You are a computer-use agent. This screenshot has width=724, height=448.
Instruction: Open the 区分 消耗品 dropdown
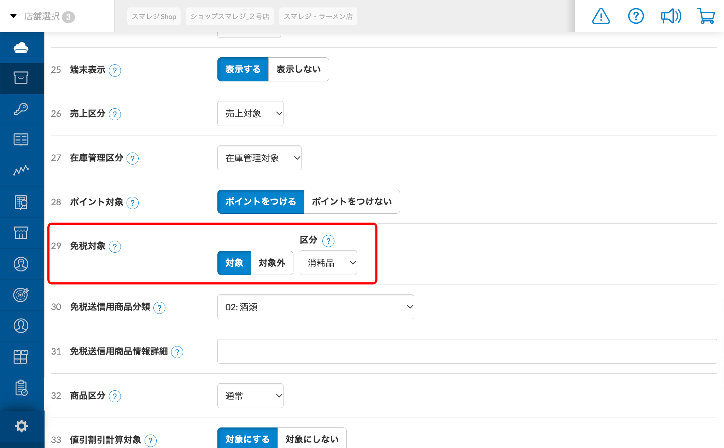(x=328, y=263)
